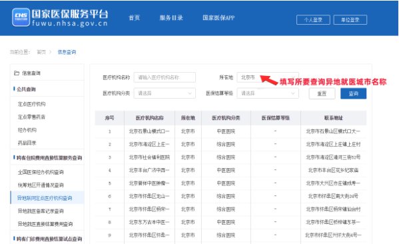
Task: Click the 信息查询 folder icon
Action: (17, 73)
